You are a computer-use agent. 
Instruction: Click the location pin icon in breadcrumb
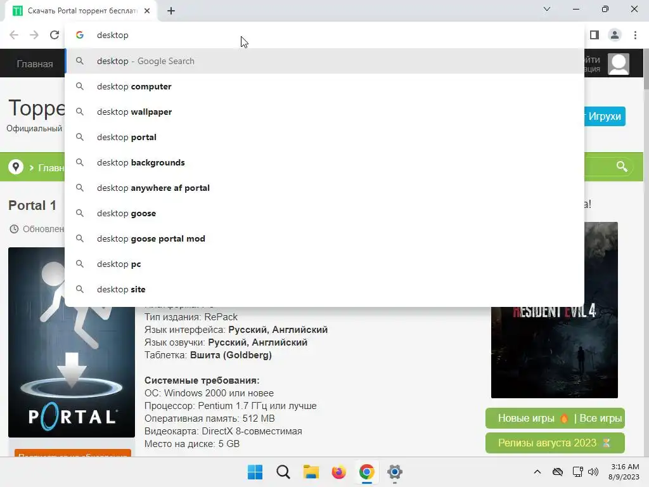[16, 167]
